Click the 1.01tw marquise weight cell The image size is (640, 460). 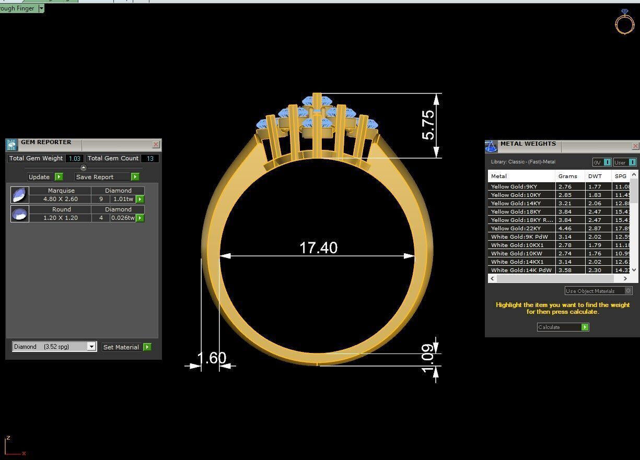[123, 199]
